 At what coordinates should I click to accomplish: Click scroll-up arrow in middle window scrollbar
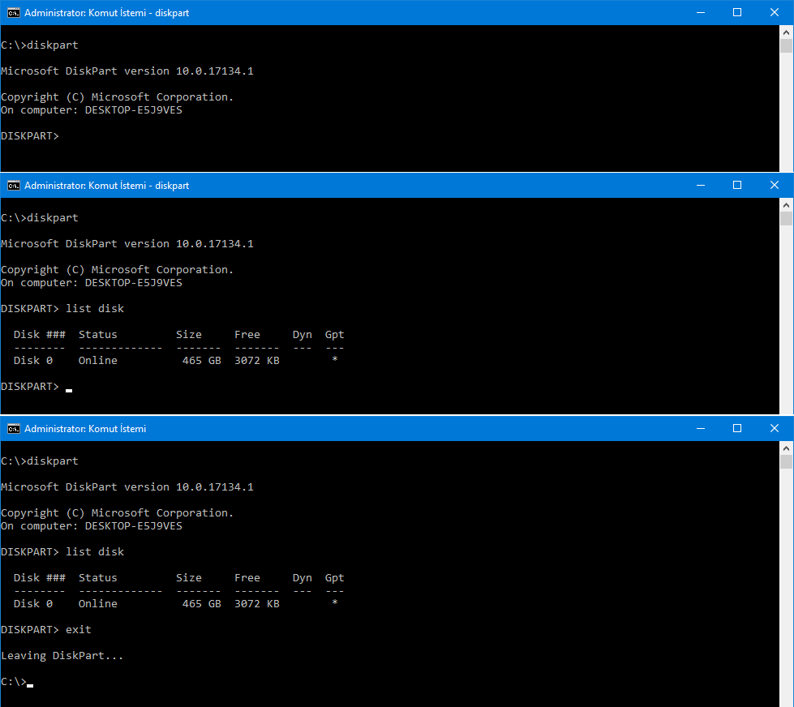786,205
